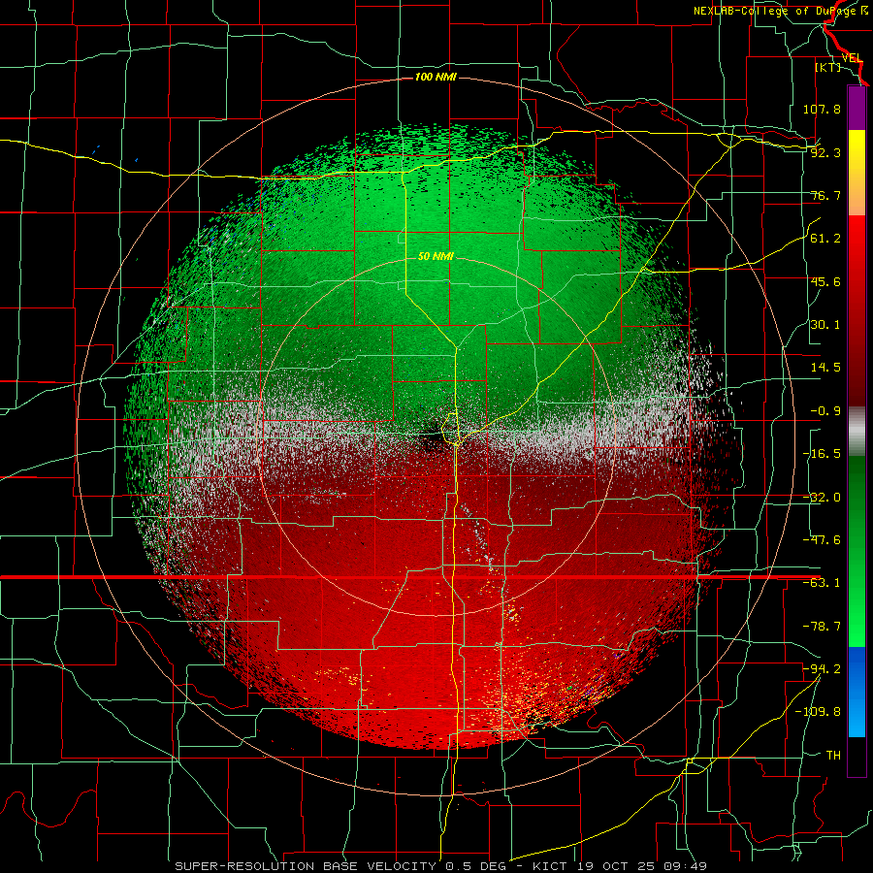
Task: Click the -94.2 velocity scale value
Action: [822, 668]
